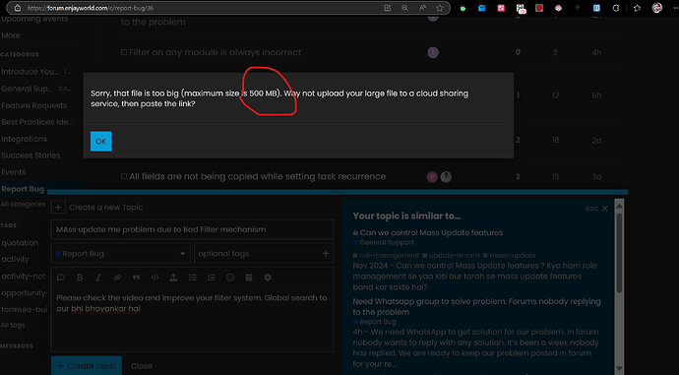
Task: Open the optional tags selector
Action: [264, 254]
